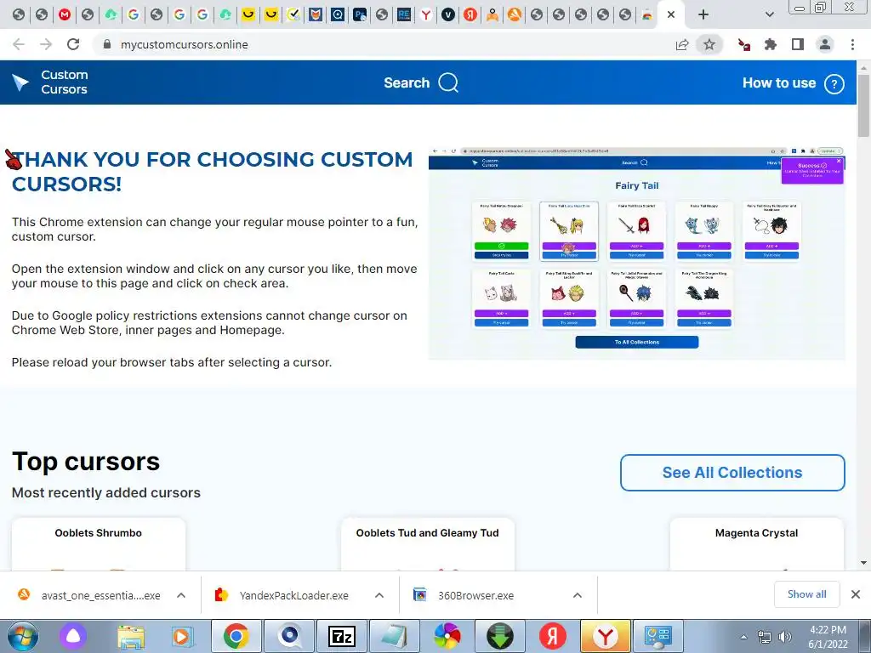Switch to the orange Avast tab
871x653 pixels.
point(515,15)
